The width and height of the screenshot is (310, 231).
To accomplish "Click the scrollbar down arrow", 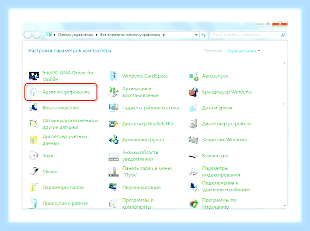I will tap(284, 206).
